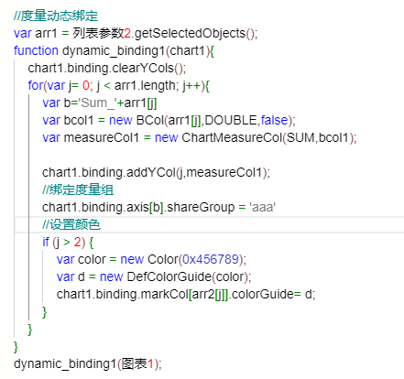Viewport: 404px width, 379px height.
Task: Click the 'chart1.binding.clearYCols();' line
Action: coord(107,68)
